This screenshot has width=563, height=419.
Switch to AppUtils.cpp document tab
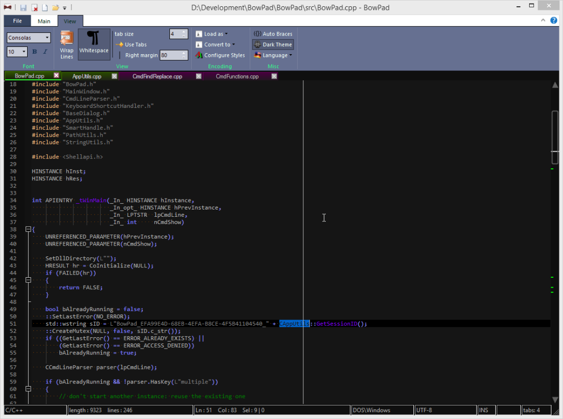[87, 77]
